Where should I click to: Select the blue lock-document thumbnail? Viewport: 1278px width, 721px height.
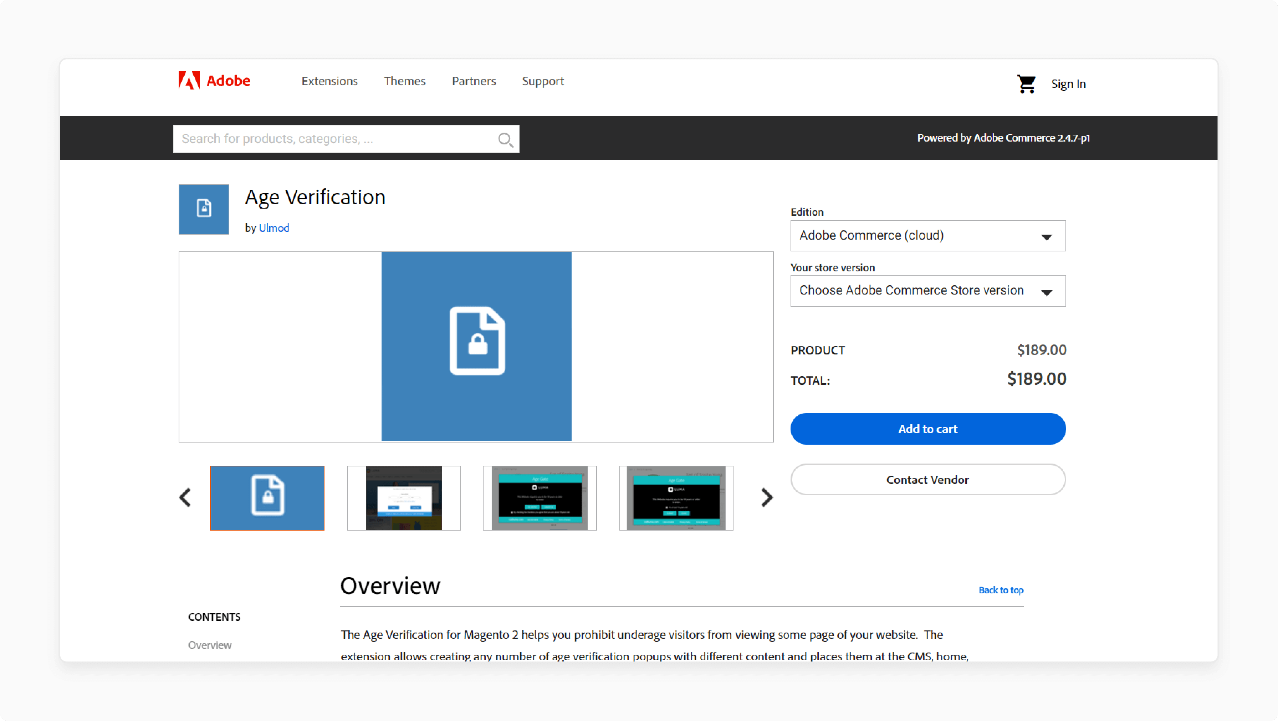click(267, 498)
